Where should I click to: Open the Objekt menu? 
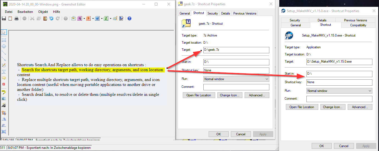coord(43,12)
